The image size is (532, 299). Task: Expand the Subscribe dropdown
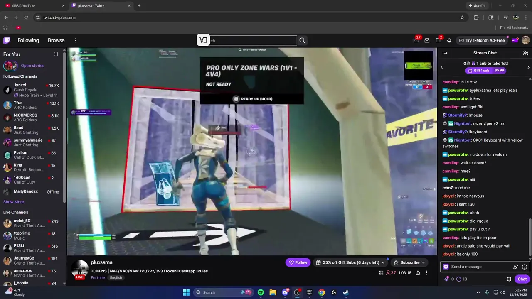(424, 262)
